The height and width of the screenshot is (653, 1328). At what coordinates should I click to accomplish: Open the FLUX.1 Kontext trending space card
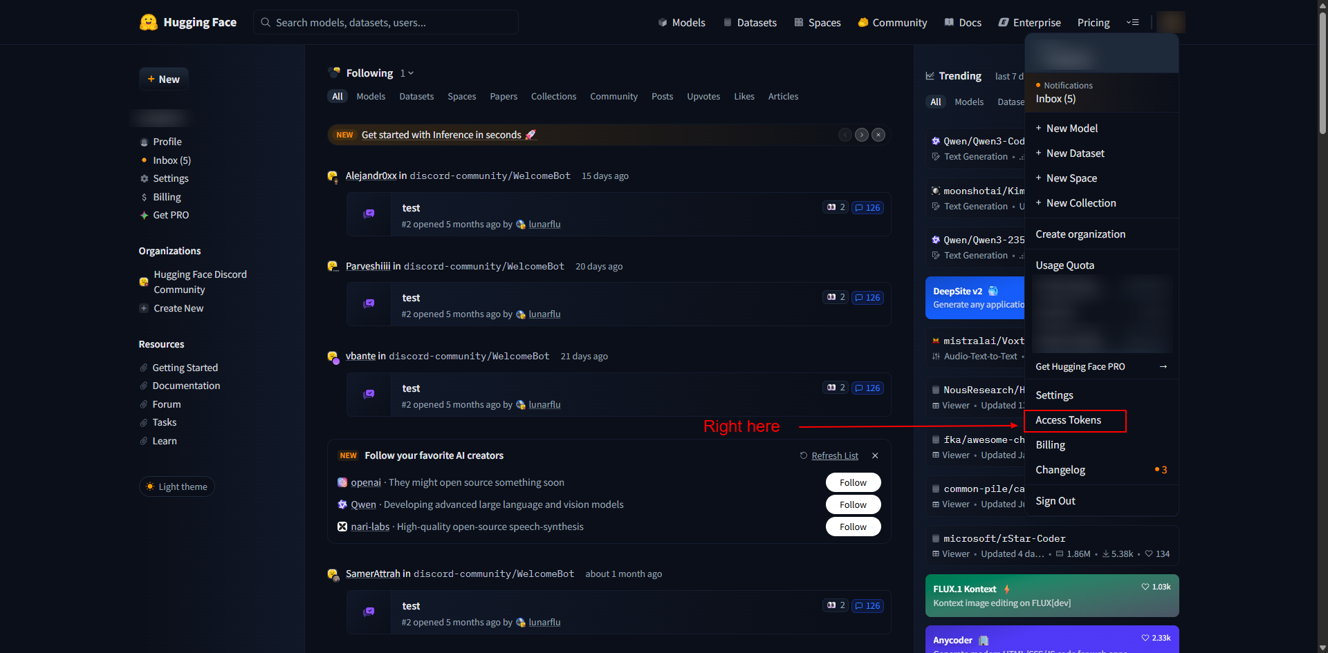pyautogui.click(x=1052, y=596)
